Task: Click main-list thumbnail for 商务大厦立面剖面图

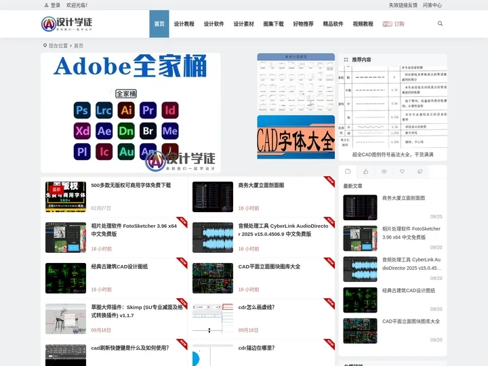Action: coord(213,197)
